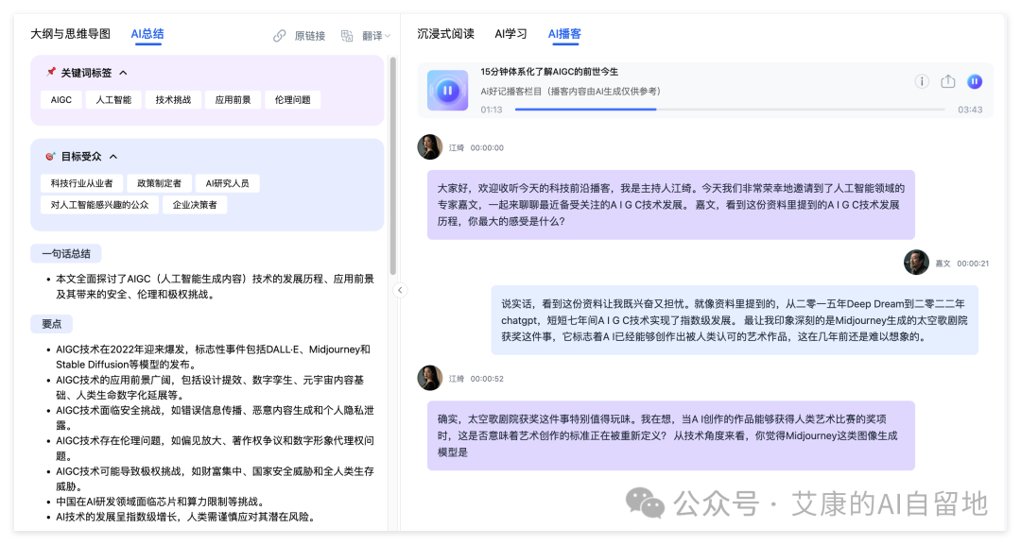1021x545 pixels.
Task: Click 嘉文's avatar beside his reply
Action: (x=916, y=263)
